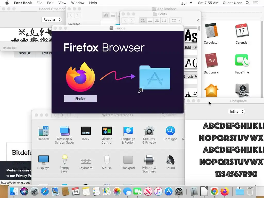264x198 pixels.
Task: Open Mouse preferences pane
Action: click(107, 159)
